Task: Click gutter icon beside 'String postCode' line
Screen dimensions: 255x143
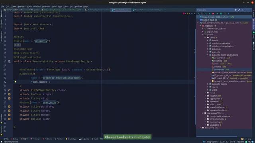Action: [9, 106]
